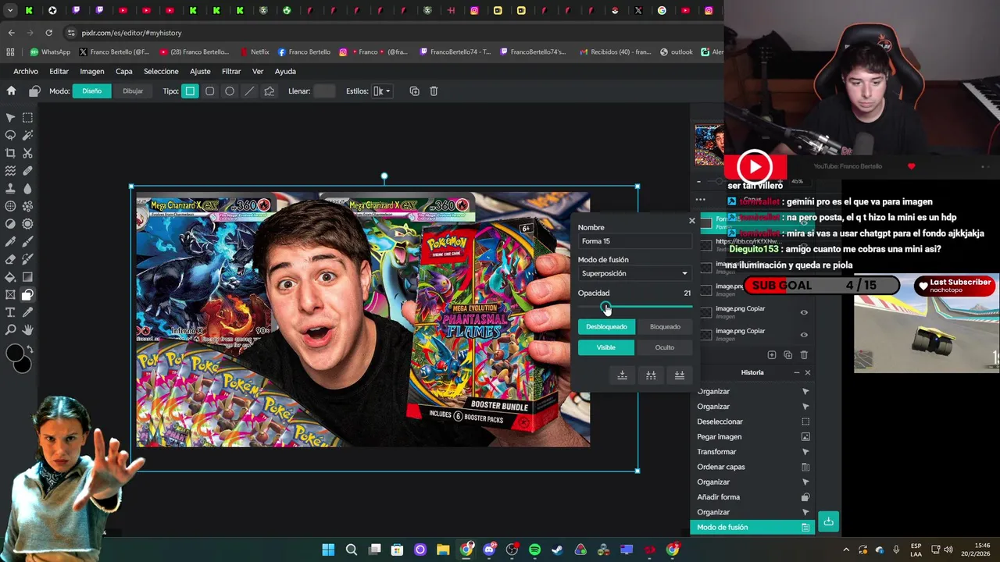Set layer to Desbloqueado
This screenshot has height=562, width=1000.
[x=606, y=326]
